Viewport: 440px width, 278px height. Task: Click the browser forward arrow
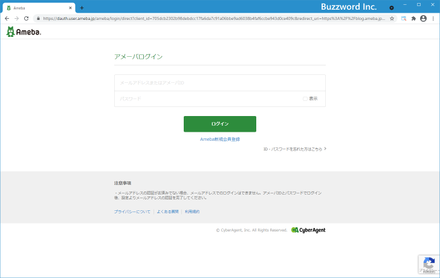click(x=16, y=19)
